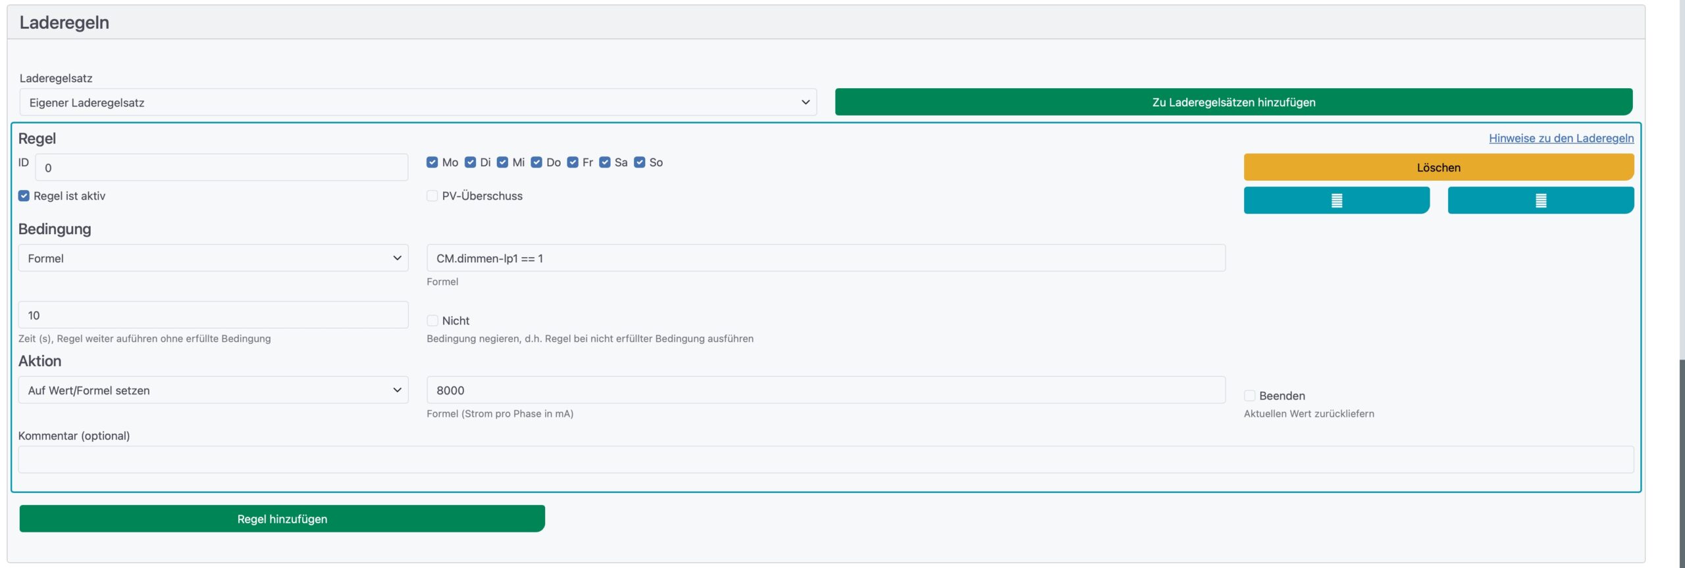Check the 'Nicht' negation checkbox
Viewport: 1685px width, 568px height.
pyautogui.click(x=432, y=321)
